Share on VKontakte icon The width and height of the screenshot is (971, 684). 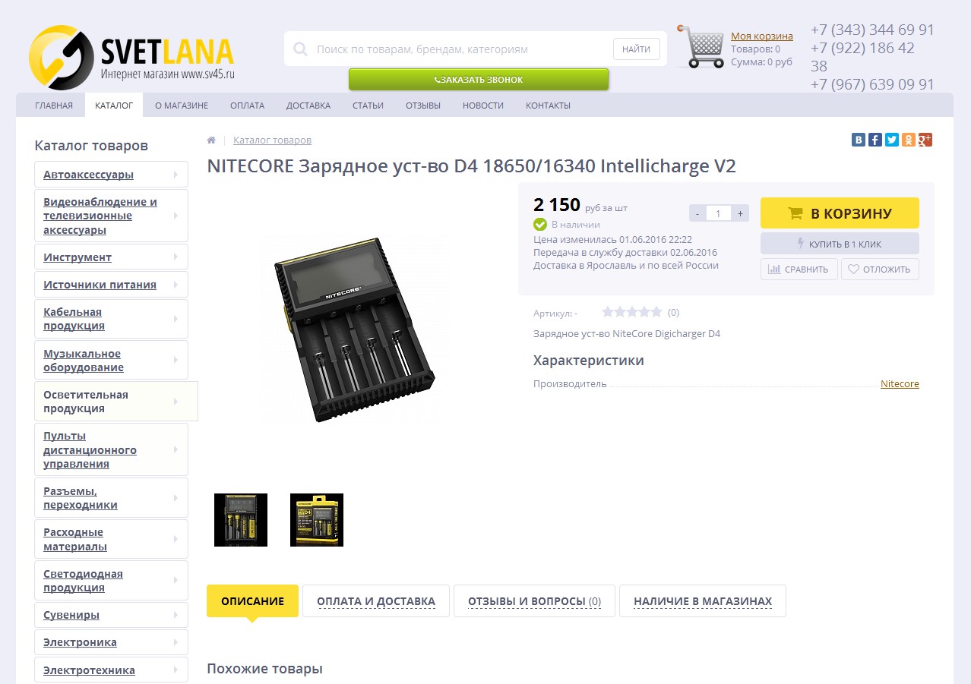pyautogui.click(x=859, y=140)
